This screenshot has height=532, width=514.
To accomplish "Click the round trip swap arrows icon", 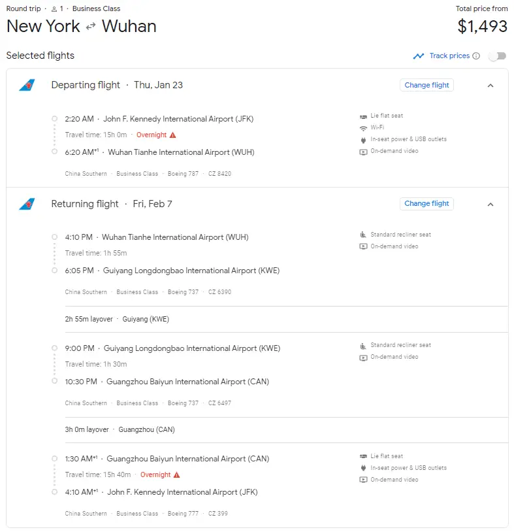I will pos(91,27).
